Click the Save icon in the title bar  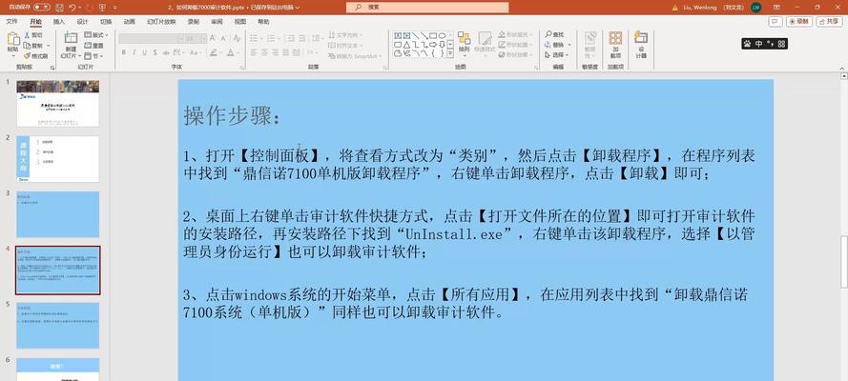coord(59,8)
